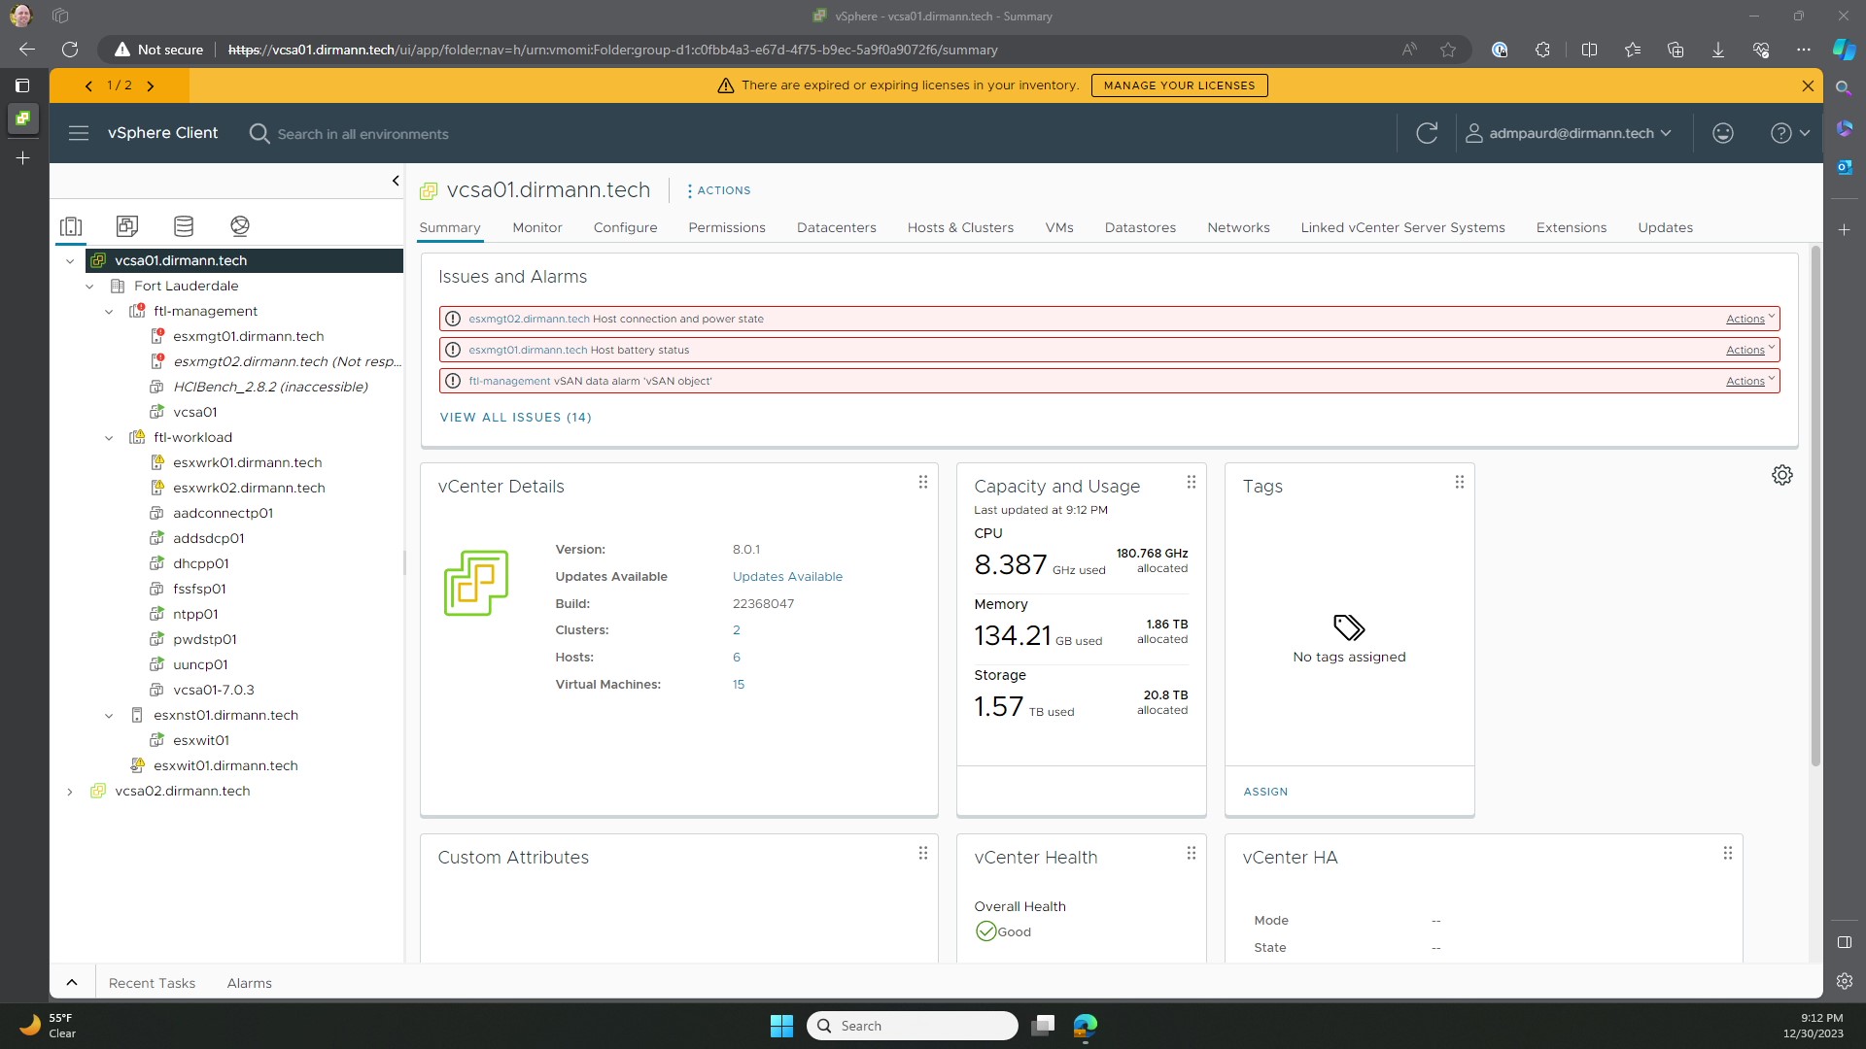
Task: Switch to the Monitor tab
Action: [537, 227]
